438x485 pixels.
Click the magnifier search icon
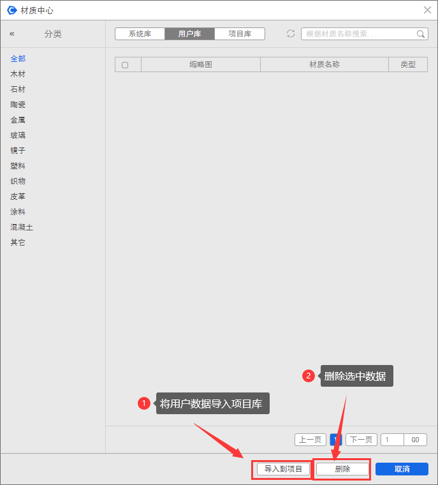tap(421, 34)
